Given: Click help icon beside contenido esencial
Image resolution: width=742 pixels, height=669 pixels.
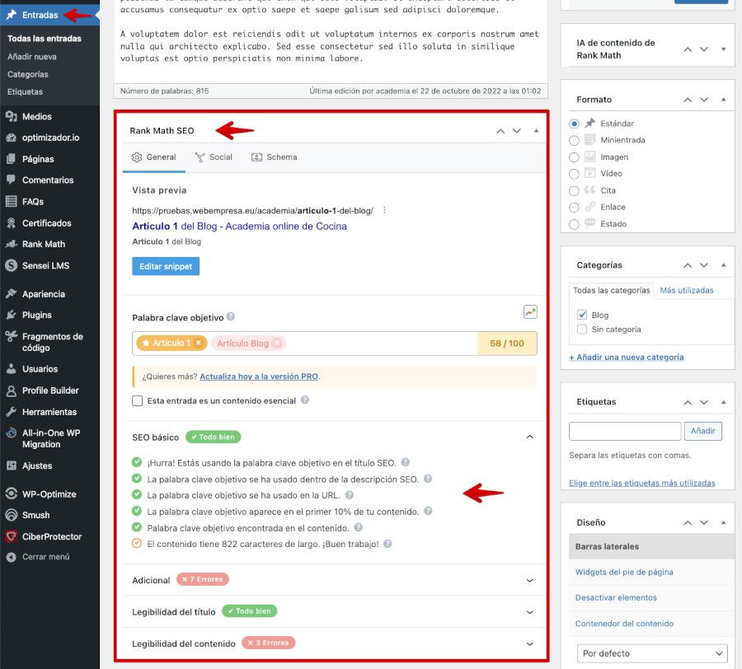Looking at the screenshot, I should click(305, 400).
